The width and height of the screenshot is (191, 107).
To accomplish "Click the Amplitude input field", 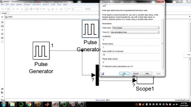I will 131,40.
